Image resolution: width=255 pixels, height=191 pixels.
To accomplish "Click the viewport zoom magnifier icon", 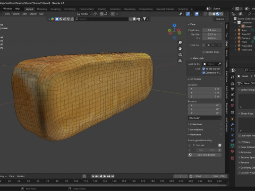I will coord(180,42).
